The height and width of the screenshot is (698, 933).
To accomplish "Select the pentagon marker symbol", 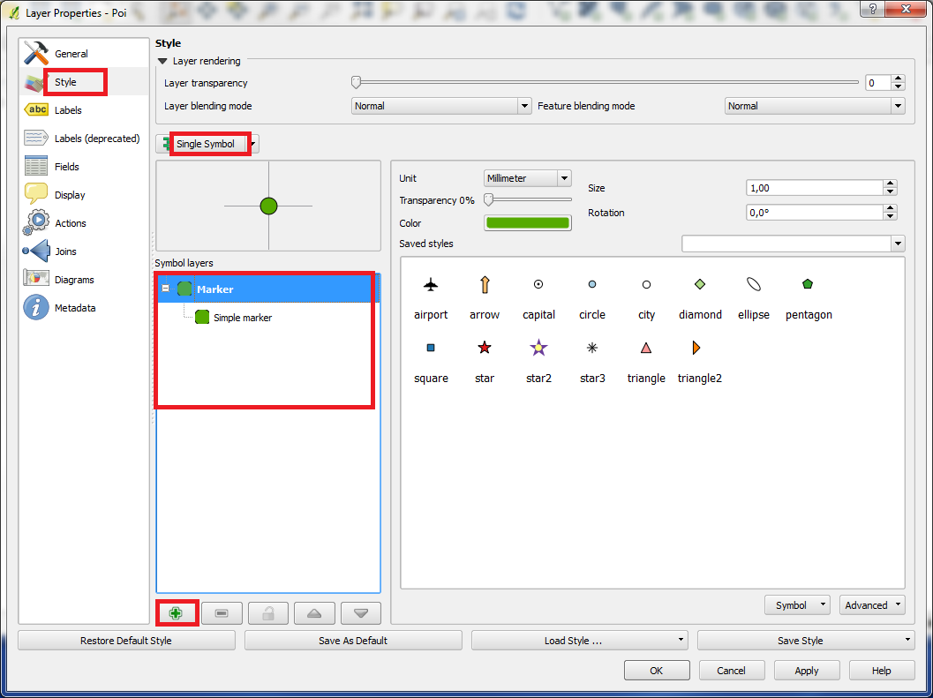I will tap(808, 284).
